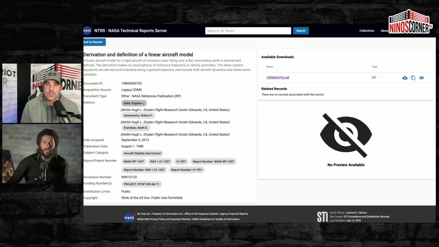This screenshot has width=439, height=247.
Task: Open Agency Financial Reports link
Action: click(234, 214)
